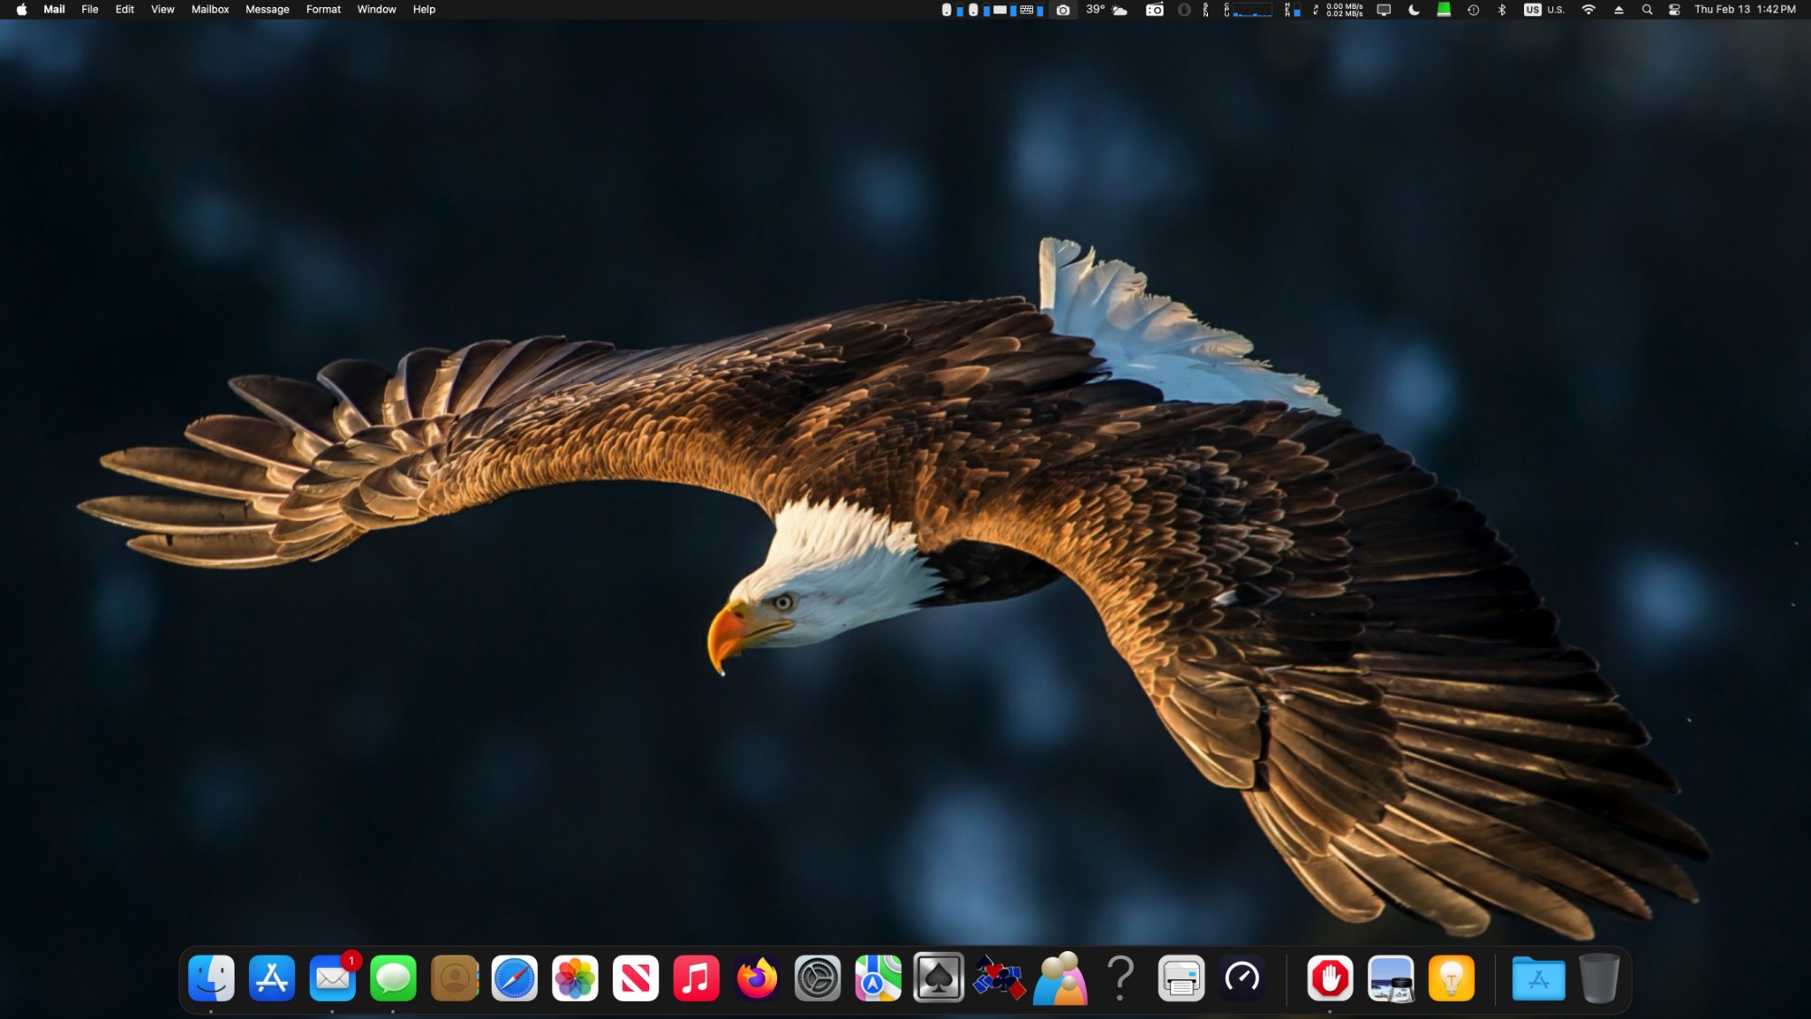Open Finder from the Dock
Screen dimensions: 1811x1019
(211, 978)
